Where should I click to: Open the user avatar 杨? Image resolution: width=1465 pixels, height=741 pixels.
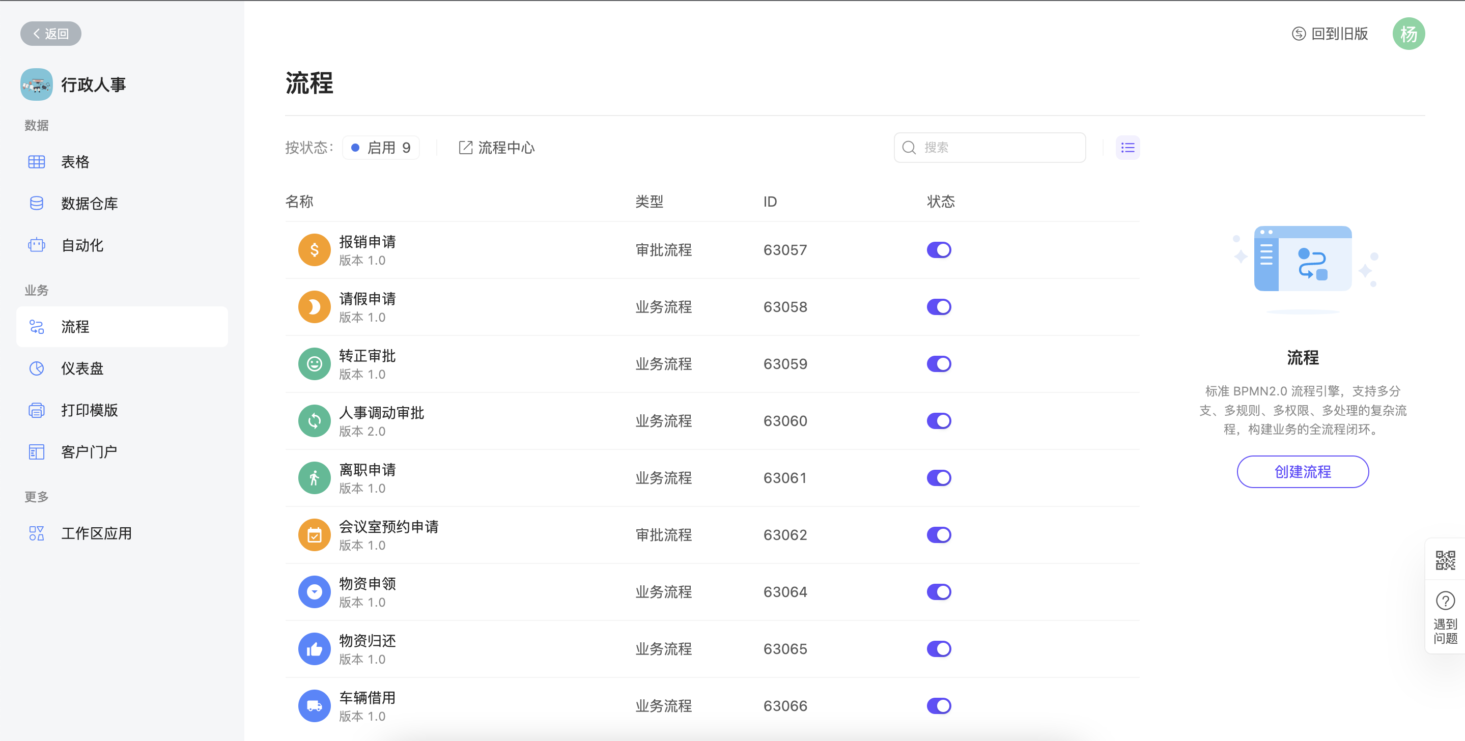[x=1408, y=34]
